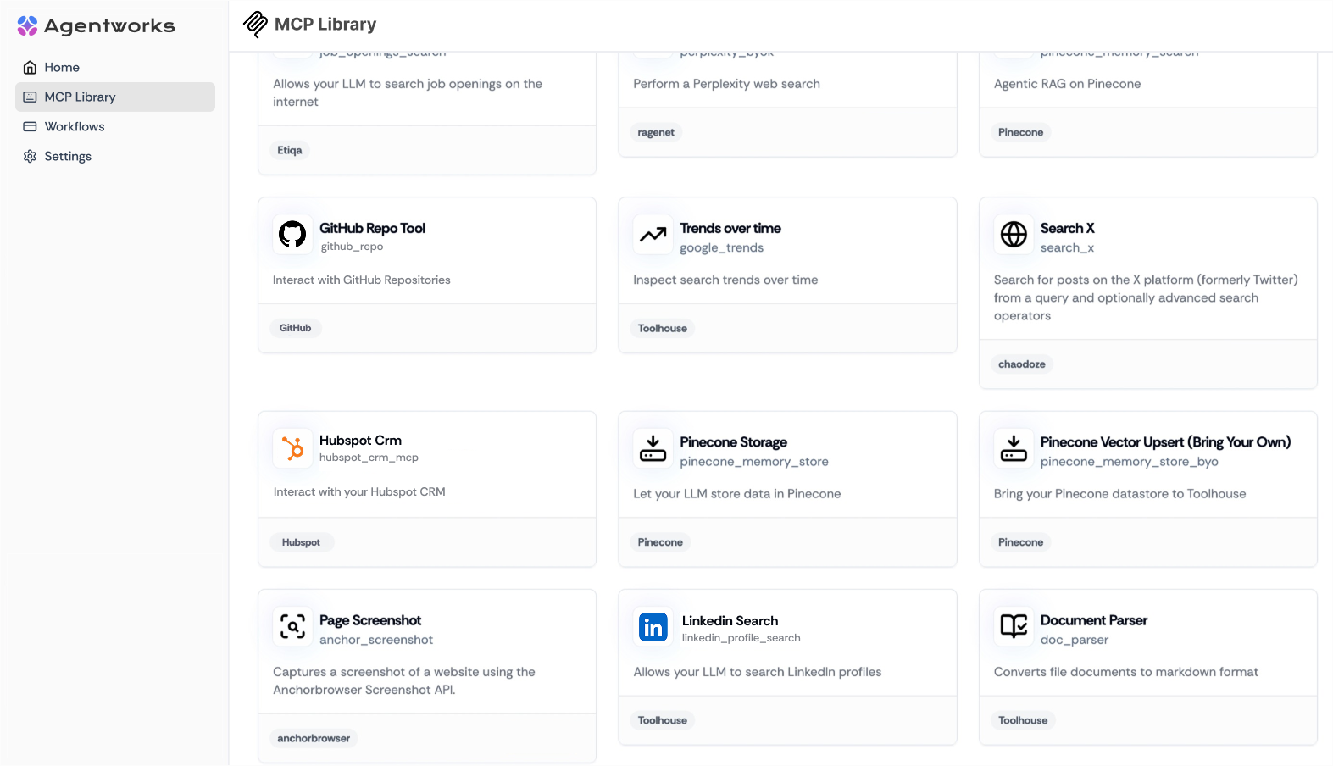Click the Page Screenshot scan icon
Viewport: 1333px width, 766px height.
coord(292,627)
